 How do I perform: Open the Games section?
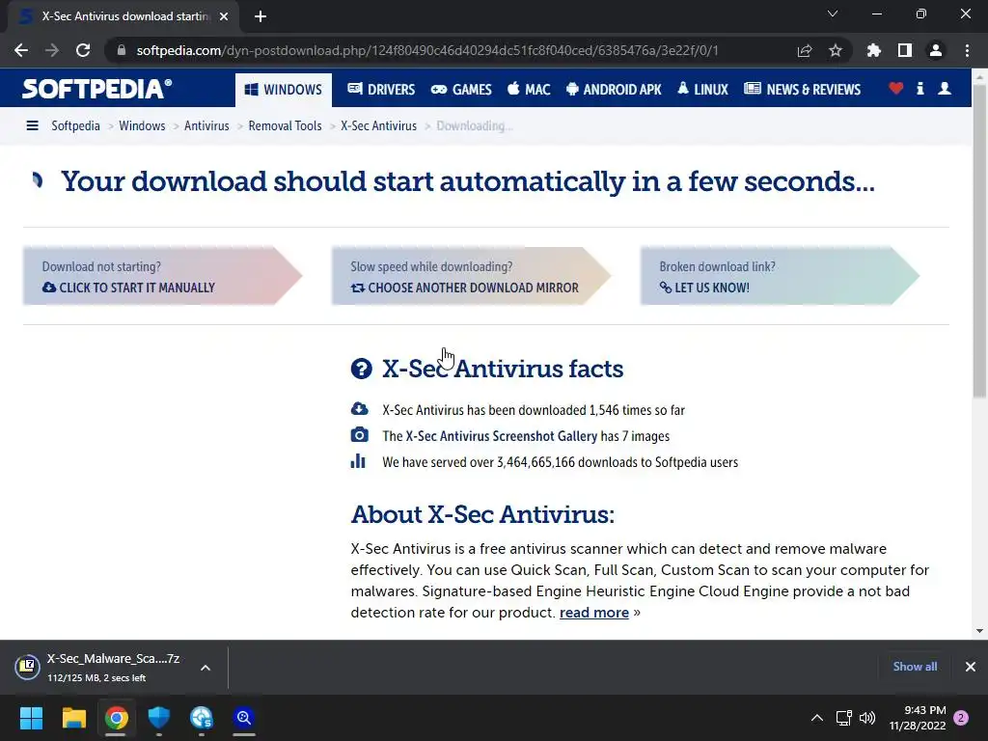(461, 90)
